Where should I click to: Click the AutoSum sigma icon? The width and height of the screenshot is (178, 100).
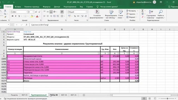point(142,11)
